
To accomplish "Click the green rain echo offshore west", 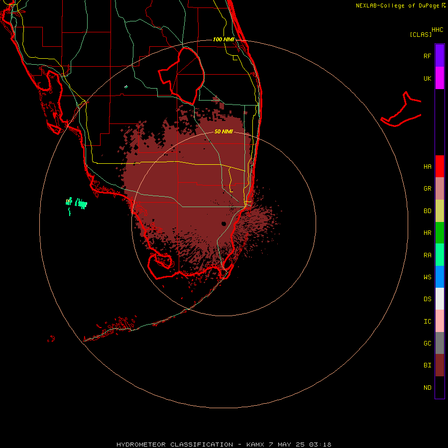I will [81, 204].
